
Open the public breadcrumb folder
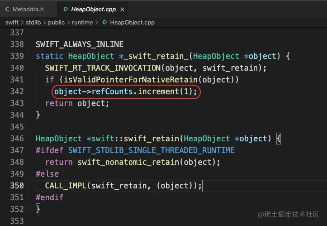(56, 22)
